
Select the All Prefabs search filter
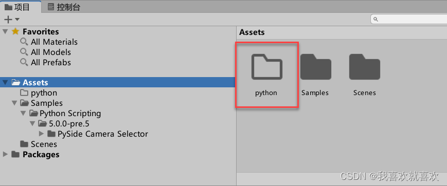pos(46,62)
